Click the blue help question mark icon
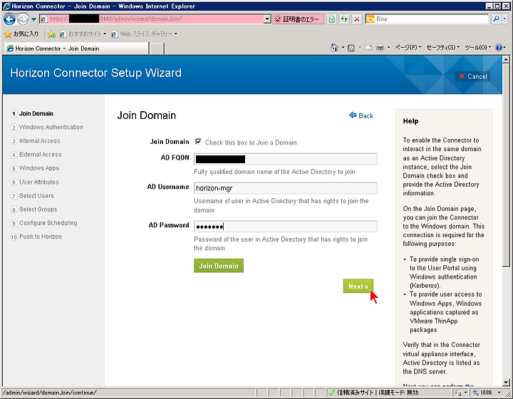This screenshot has height=399, width=513. point(499,48)
